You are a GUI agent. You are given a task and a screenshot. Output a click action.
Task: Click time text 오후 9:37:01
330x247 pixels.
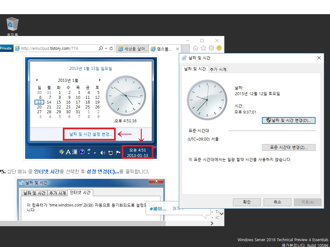click(245, 112)
